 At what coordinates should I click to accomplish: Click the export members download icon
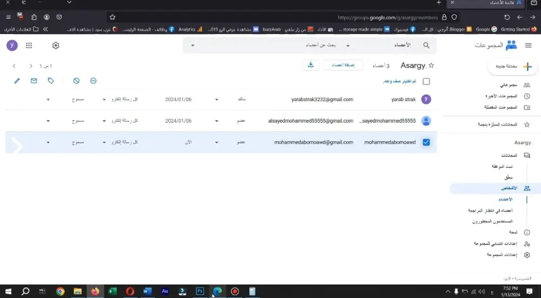[x=311, y=65]
